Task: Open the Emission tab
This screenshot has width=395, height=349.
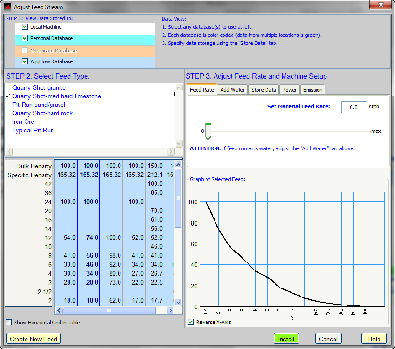Action: point(313,90)
